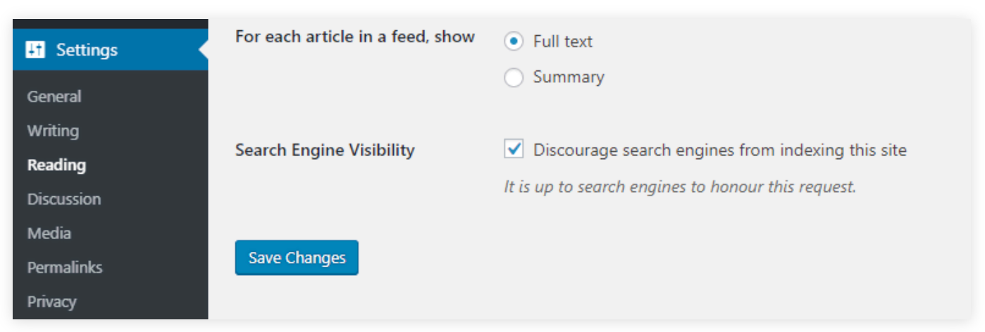This screenshot has height=332, width=985.
Task: Click 'Discourage search engines from indexing' label text
Action: pyautogui.click(x=719, y=150)
